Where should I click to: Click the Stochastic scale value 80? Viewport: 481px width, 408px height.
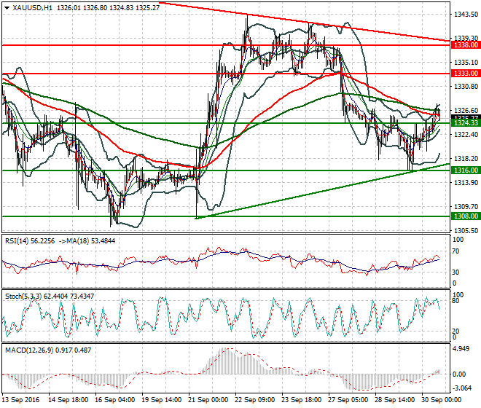[455, 301]
